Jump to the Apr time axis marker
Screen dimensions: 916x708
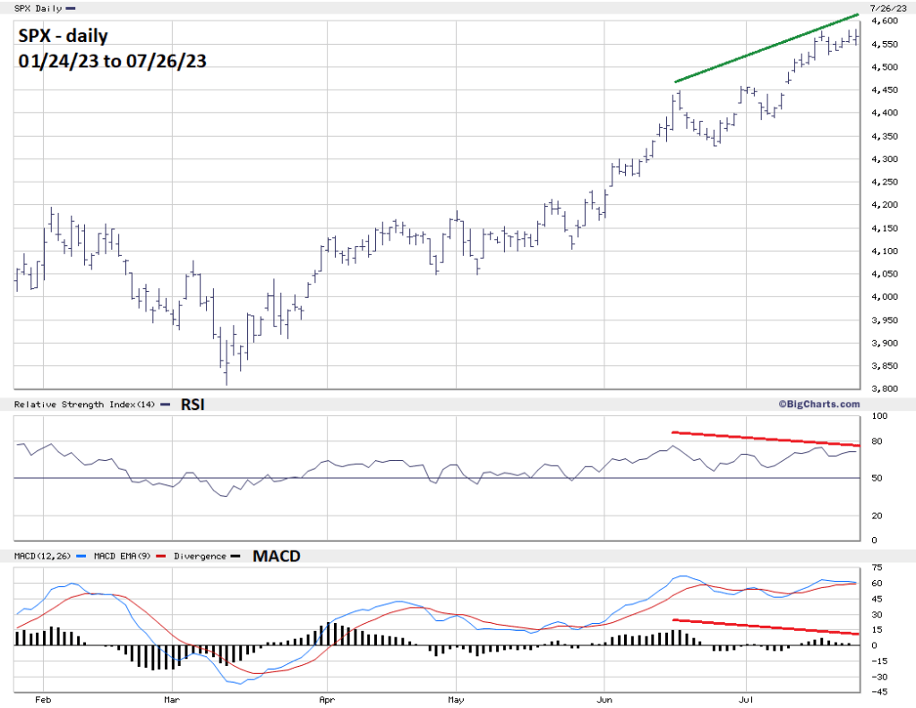[328, 702]
